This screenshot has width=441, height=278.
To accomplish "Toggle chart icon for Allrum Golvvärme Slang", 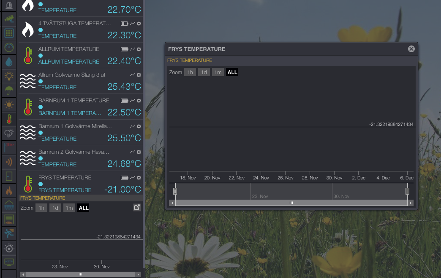I will [133, 75].
